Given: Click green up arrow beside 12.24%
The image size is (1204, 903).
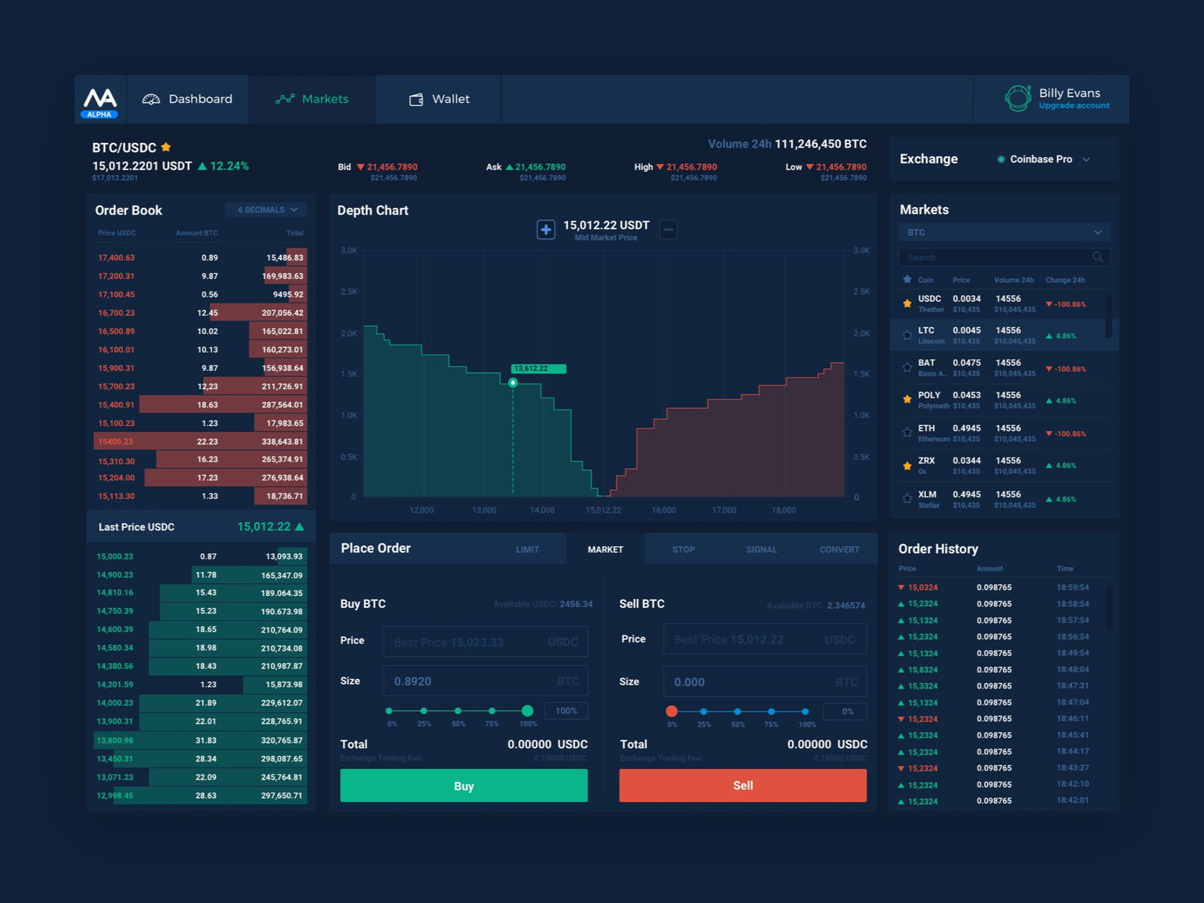Looking at the screenshot, I should [x=202, y=166].
